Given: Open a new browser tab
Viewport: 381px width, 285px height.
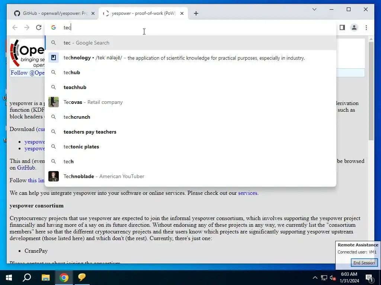Looking at the screenshot, I should click(x=196, y=13).
